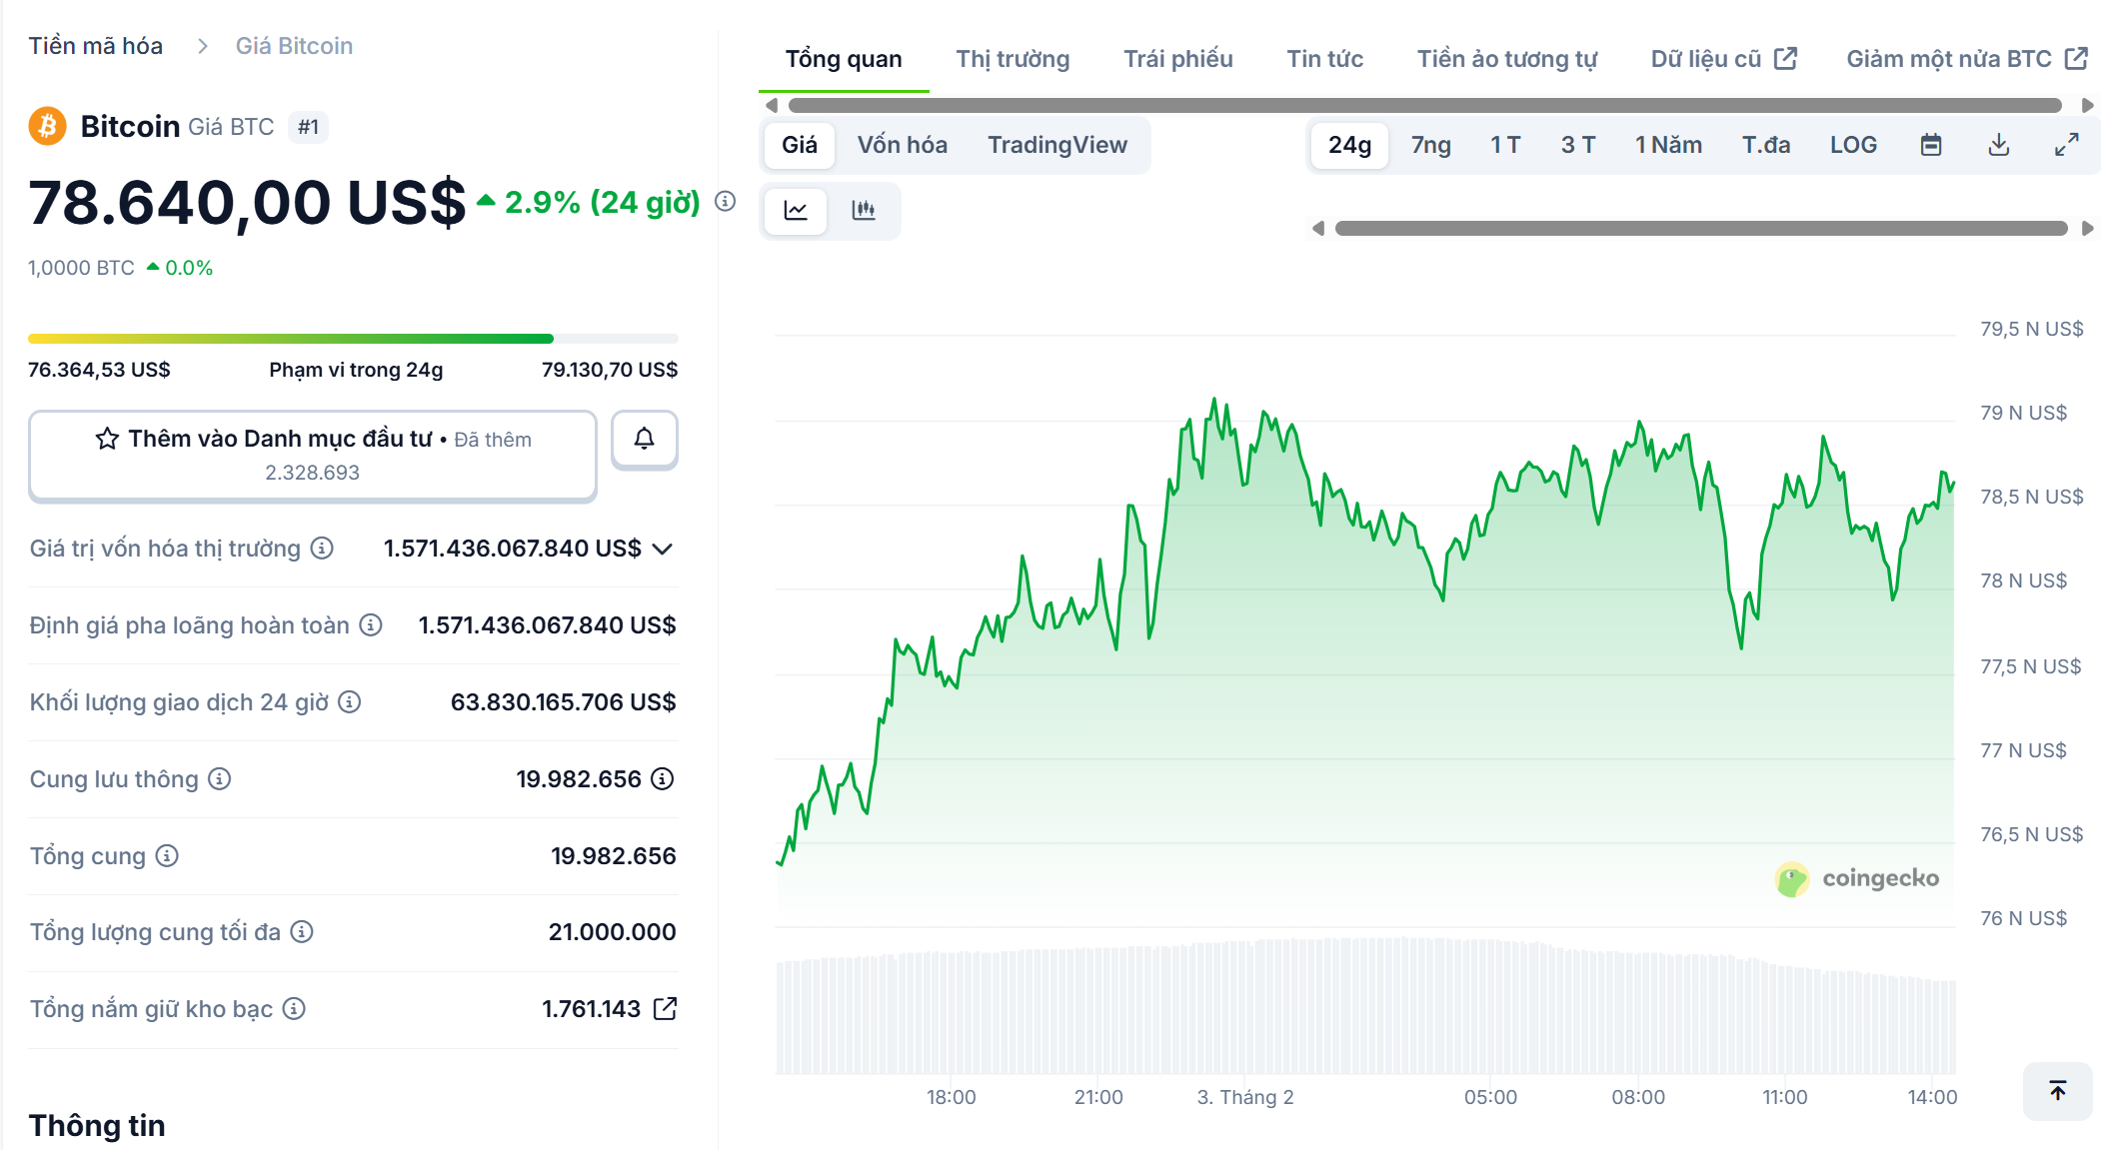The height and width of the screenshot is (1150, 2123).
Task: Switch chart to candlestick view icon
Action: [864, 211]
